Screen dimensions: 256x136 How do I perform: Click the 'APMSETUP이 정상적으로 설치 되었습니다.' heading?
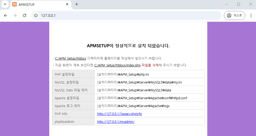click(x=128, y=46)
